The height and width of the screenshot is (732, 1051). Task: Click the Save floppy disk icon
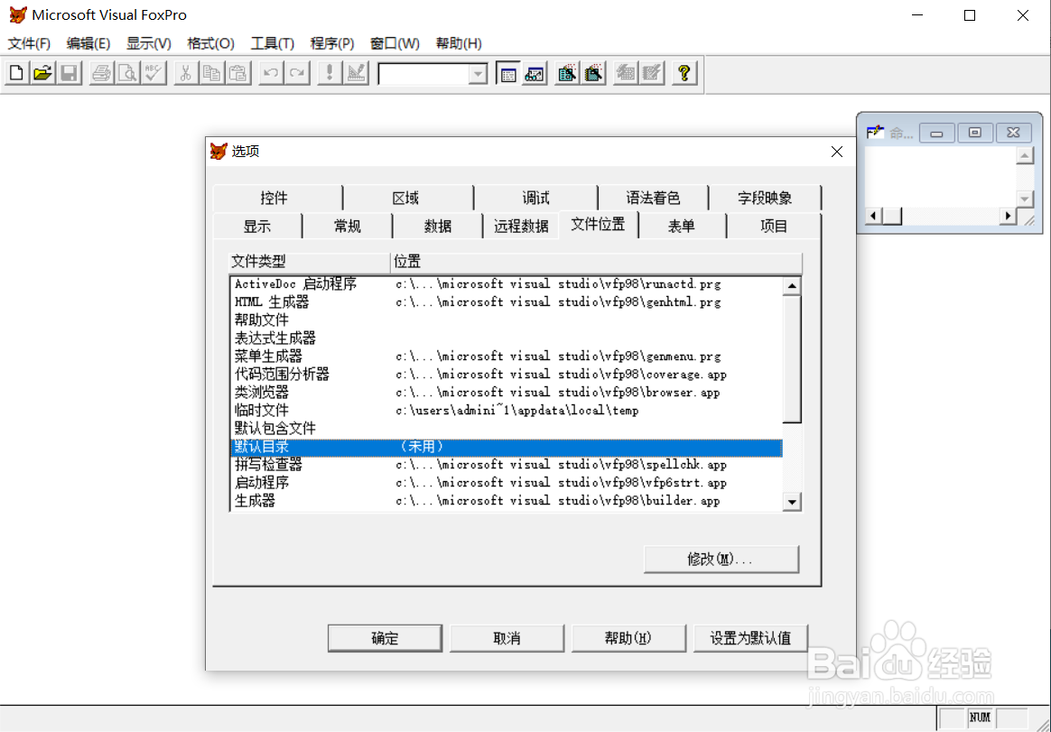69,73
